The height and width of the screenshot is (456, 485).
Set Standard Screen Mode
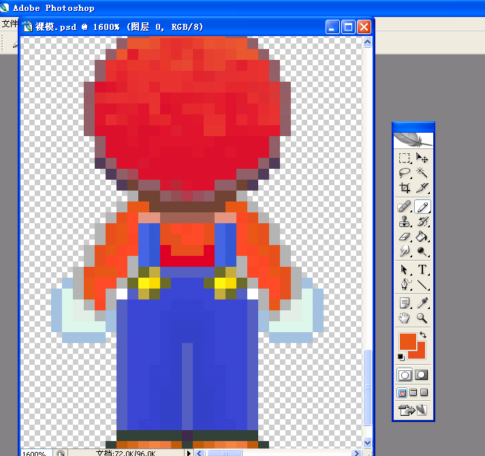pyautogui.click(x=402, y=393)
